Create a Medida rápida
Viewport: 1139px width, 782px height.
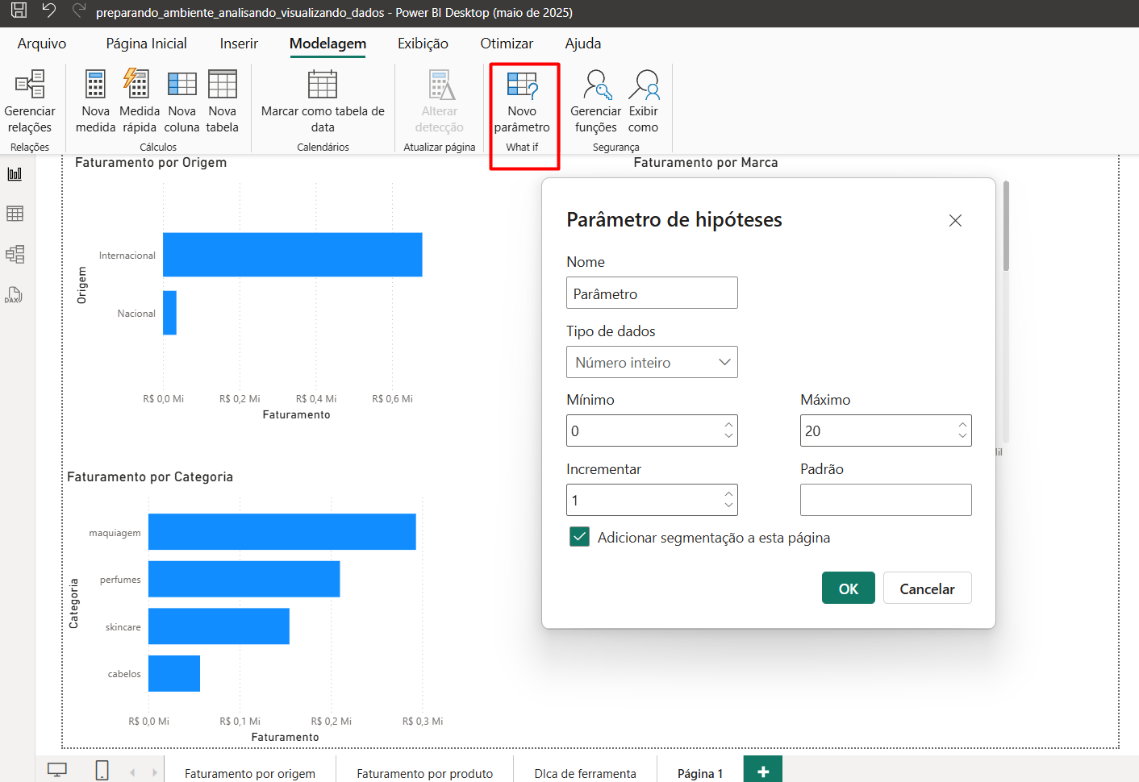coord(139,102)
